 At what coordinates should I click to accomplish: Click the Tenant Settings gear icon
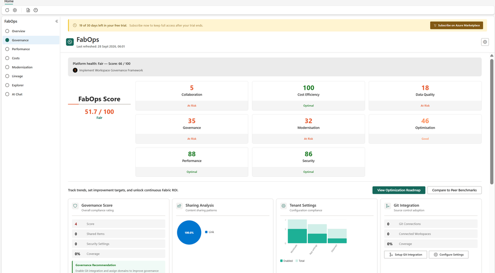coord(283,206)
